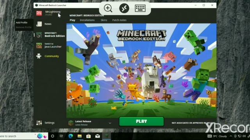Screen dimensions: 250x140
Task: Choose Add Profile from the popup
Action: [x=21, y=23]
